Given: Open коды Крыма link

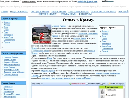Looking at the screenshot, I should 9,67.
